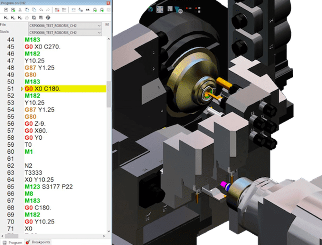The width and height of the screenshot is (322, 245).
Task: Click the isometric cube view icon
Action: coord(150,9)
